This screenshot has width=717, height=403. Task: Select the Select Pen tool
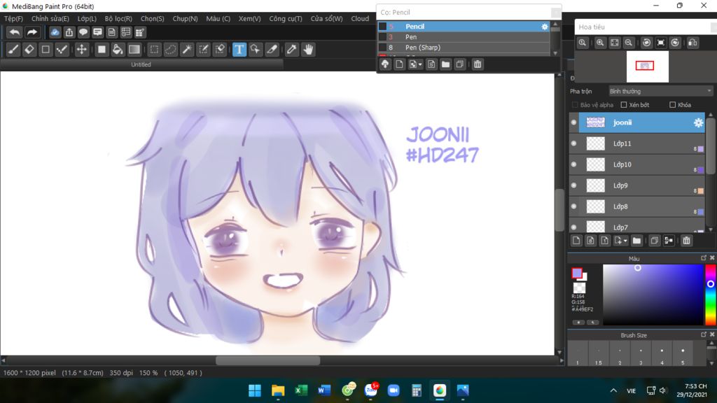(x=204, y=50)
